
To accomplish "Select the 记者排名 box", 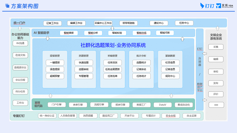I will pos(142,69).
